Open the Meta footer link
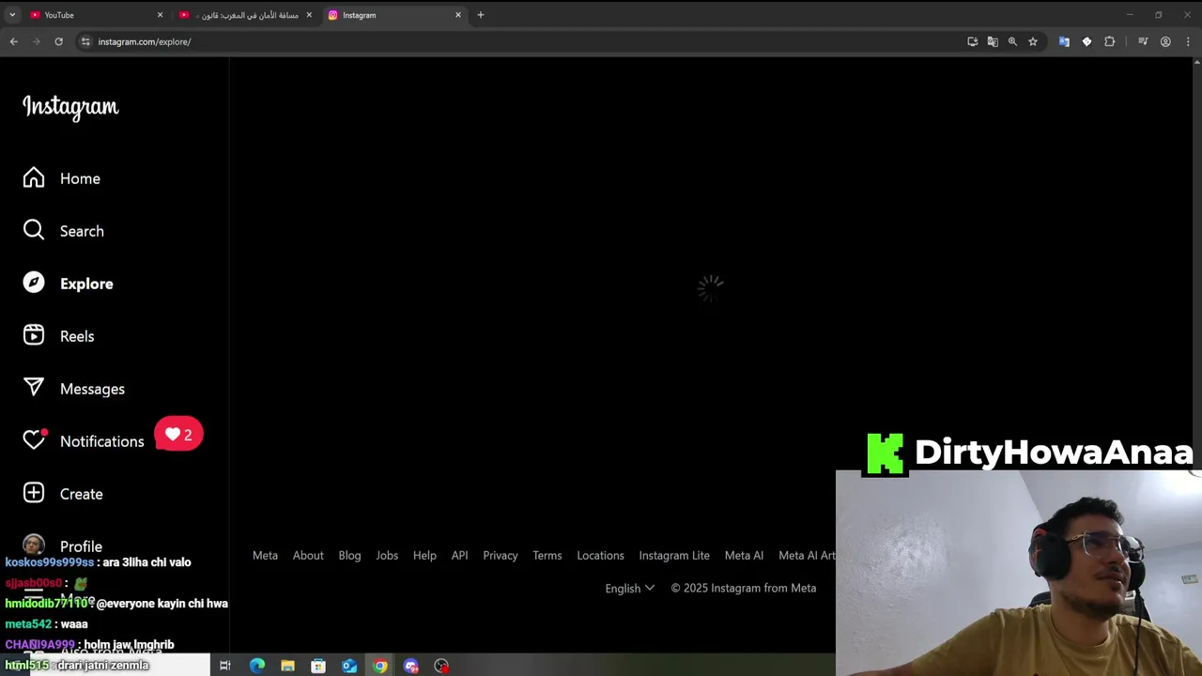This screenshot has height=676, width=1202. coord(265,555)
